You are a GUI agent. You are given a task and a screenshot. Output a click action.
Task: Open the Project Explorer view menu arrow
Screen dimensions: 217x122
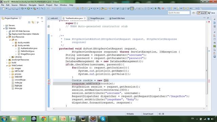tap(42, 22)
